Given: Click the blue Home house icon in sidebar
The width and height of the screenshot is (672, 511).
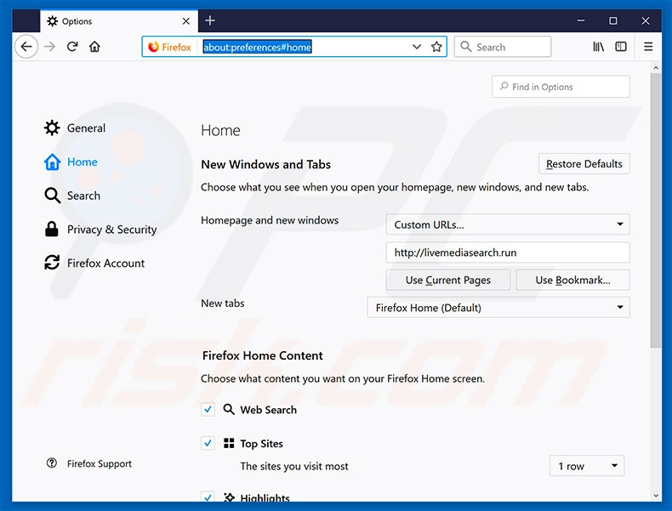Looking at the screenshot, I should pos(52,162).
